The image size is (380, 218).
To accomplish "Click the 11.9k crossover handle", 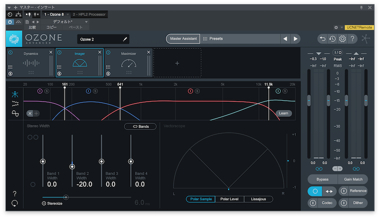I will coord(268,88).
